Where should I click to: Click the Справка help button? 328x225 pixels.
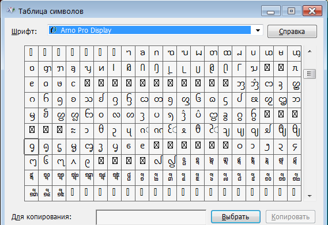pyautogui.click(x=292, y=31)
